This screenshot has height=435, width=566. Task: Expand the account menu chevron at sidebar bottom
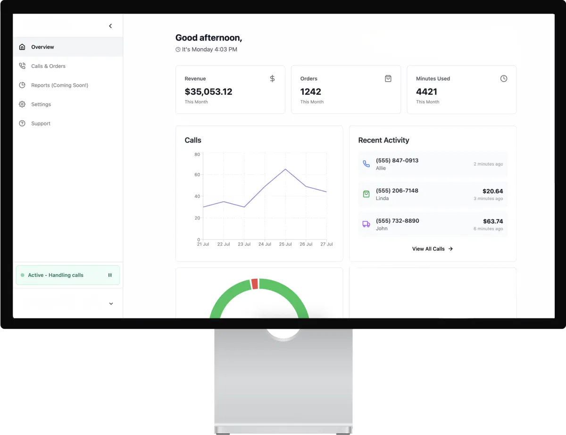tap(111, 304)
